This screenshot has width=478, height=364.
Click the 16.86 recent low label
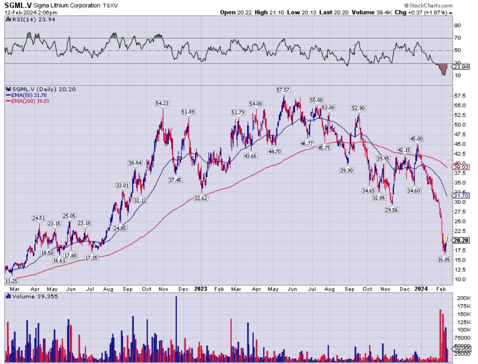point(444,259)
